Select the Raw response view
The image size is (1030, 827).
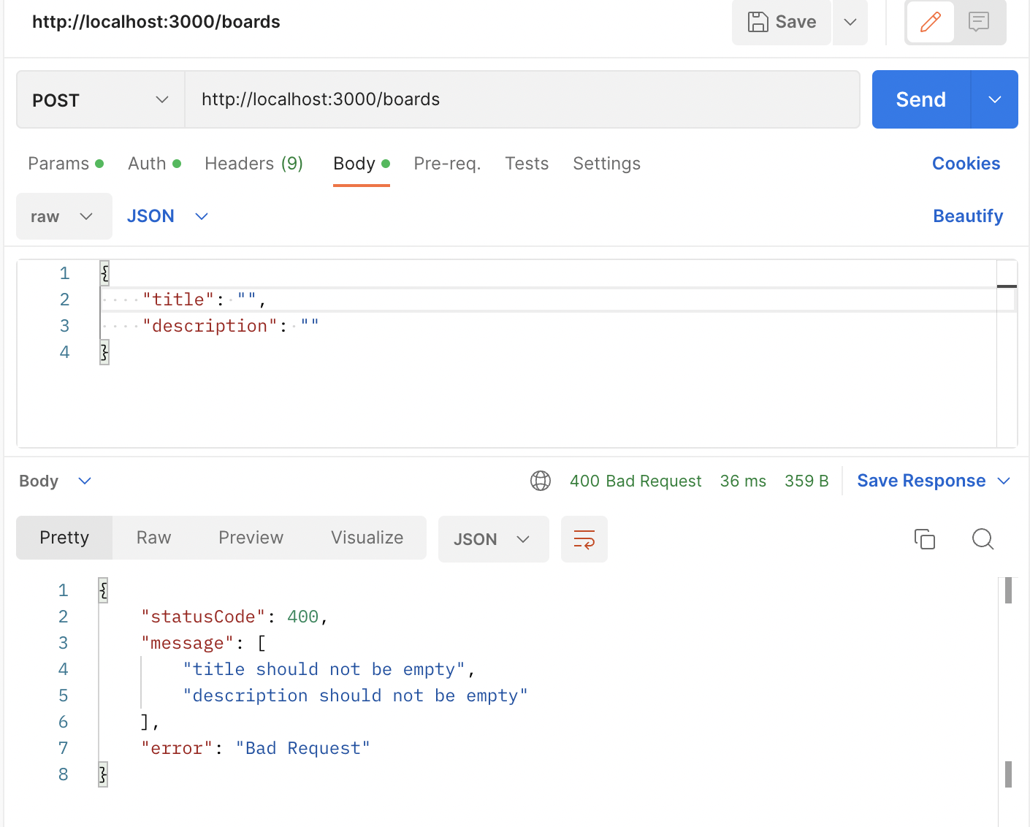[153, 538]
